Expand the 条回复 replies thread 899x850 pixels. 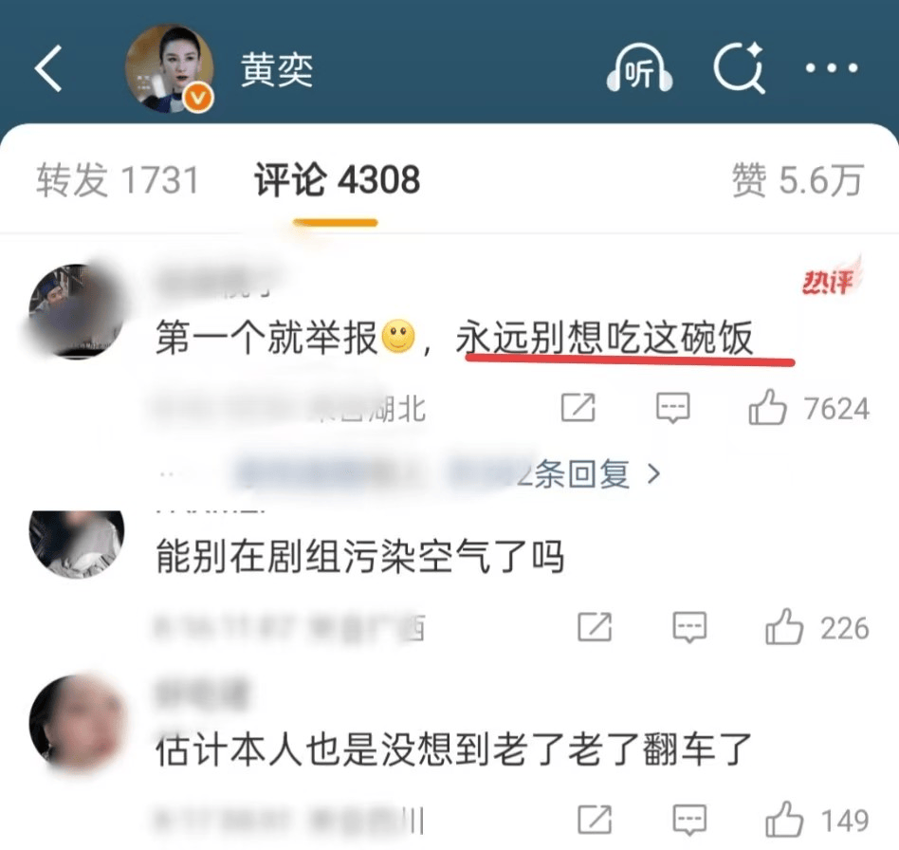pos(589,474)
